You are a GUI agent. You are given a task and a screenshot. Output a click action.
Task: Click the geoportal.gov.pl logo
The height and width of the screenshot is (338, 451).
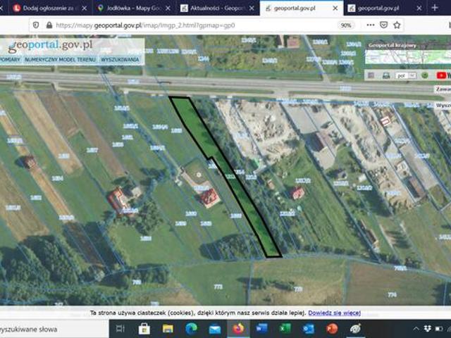(x=49, y=46)
